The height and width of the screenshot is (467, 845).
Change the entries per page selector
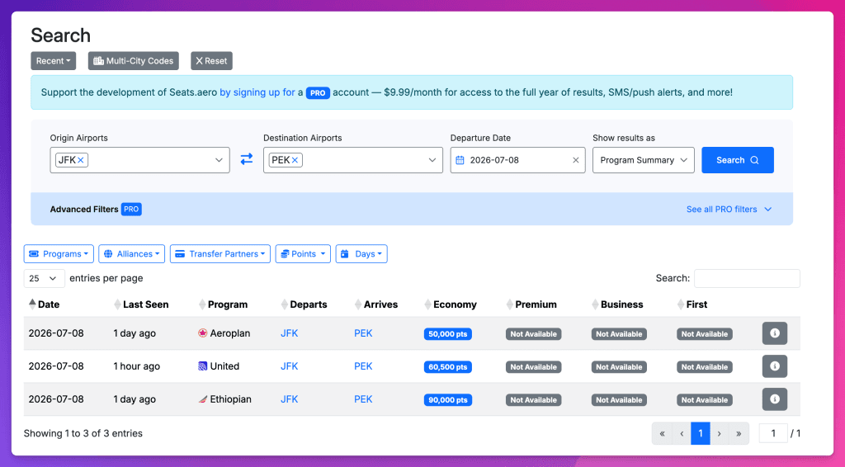[x=45, y=279]
